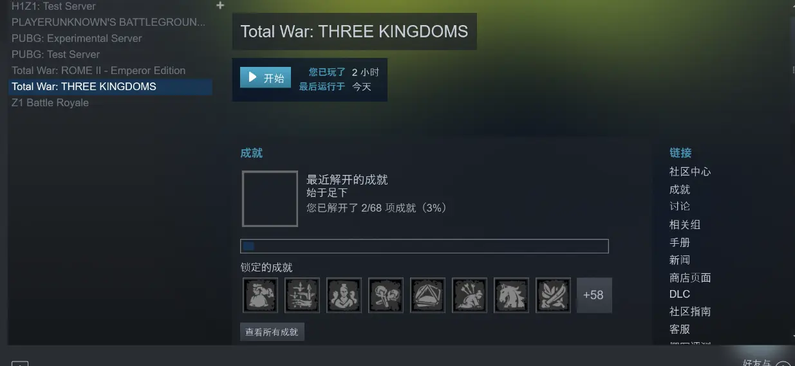Select Total War: ROME II - Emperor Edition

pyautogui.click(x=98, y=71)
